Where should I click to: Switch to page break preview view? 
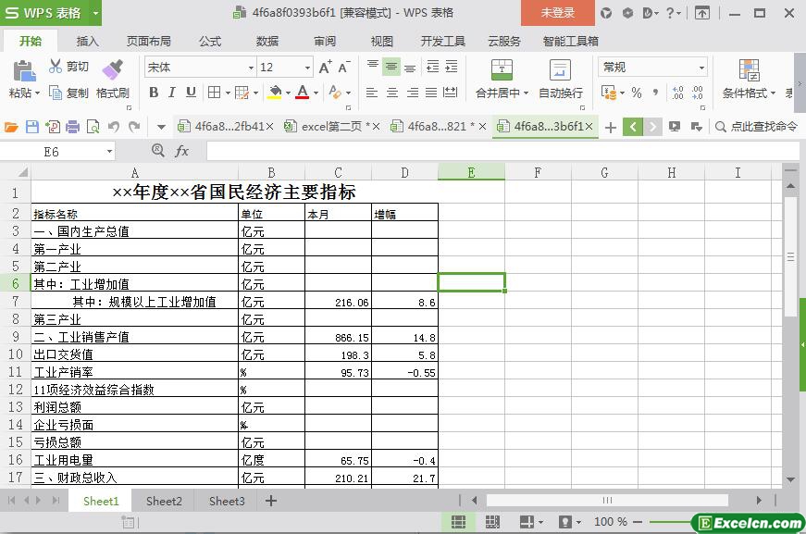tap(492, 522)
